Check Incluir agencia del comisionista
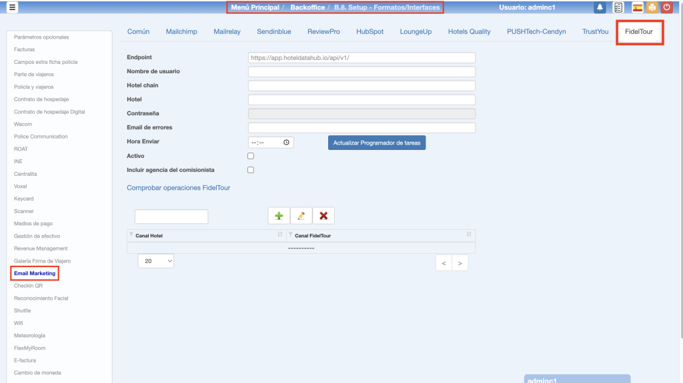Viewport: 683px width, 383px height. [251, 170]
